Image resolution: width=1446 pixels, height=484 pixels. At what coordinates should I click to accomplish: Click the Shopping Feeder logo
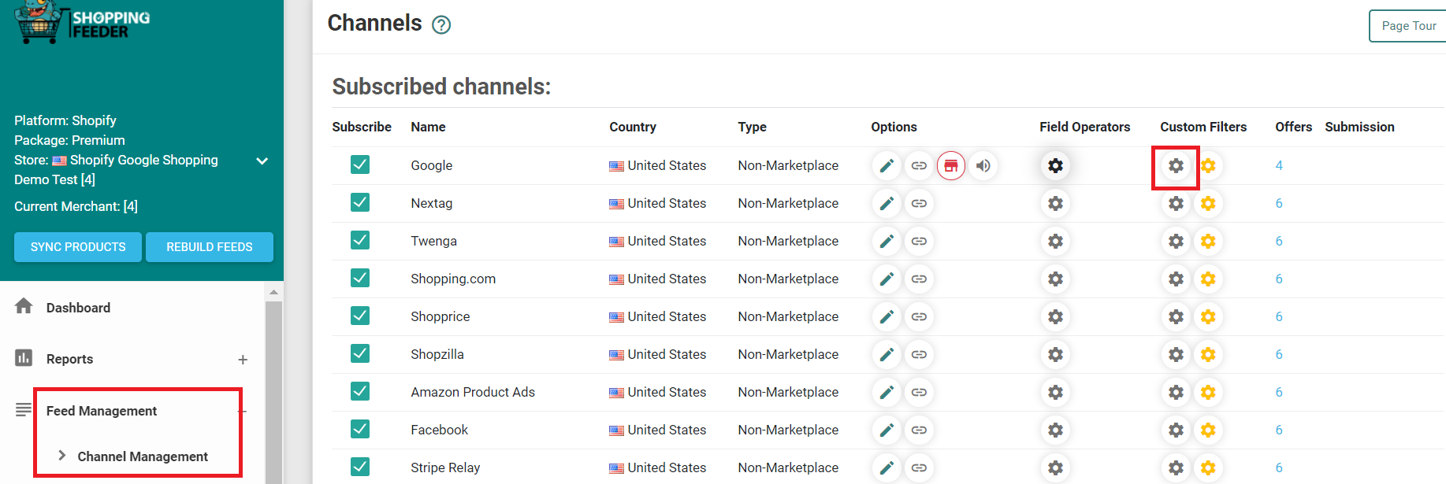point(82,22)
